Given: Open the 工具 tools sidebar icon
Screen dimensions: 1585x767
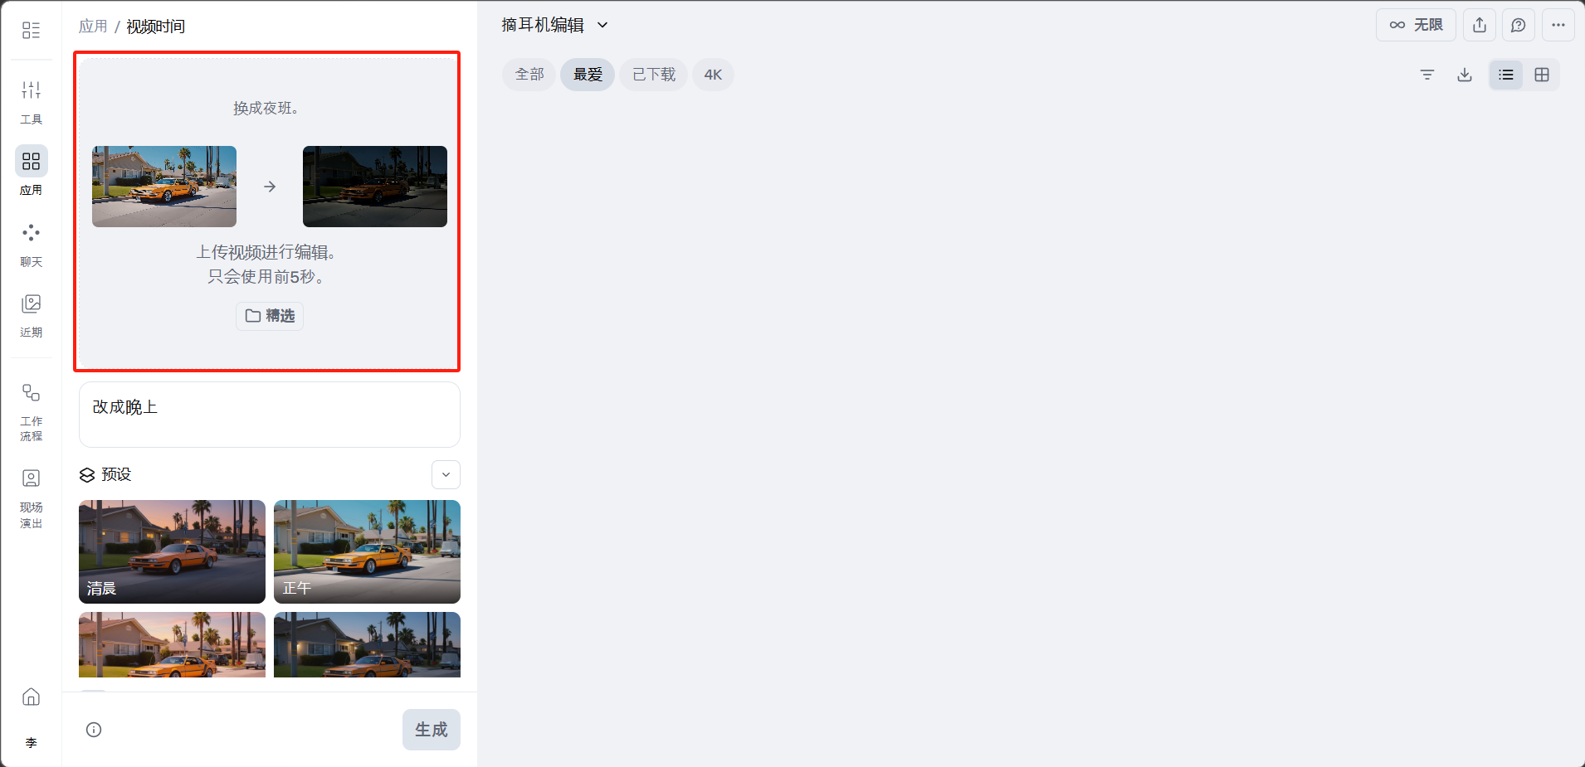Looking at the screenshot, I should [x=31, y=101].
